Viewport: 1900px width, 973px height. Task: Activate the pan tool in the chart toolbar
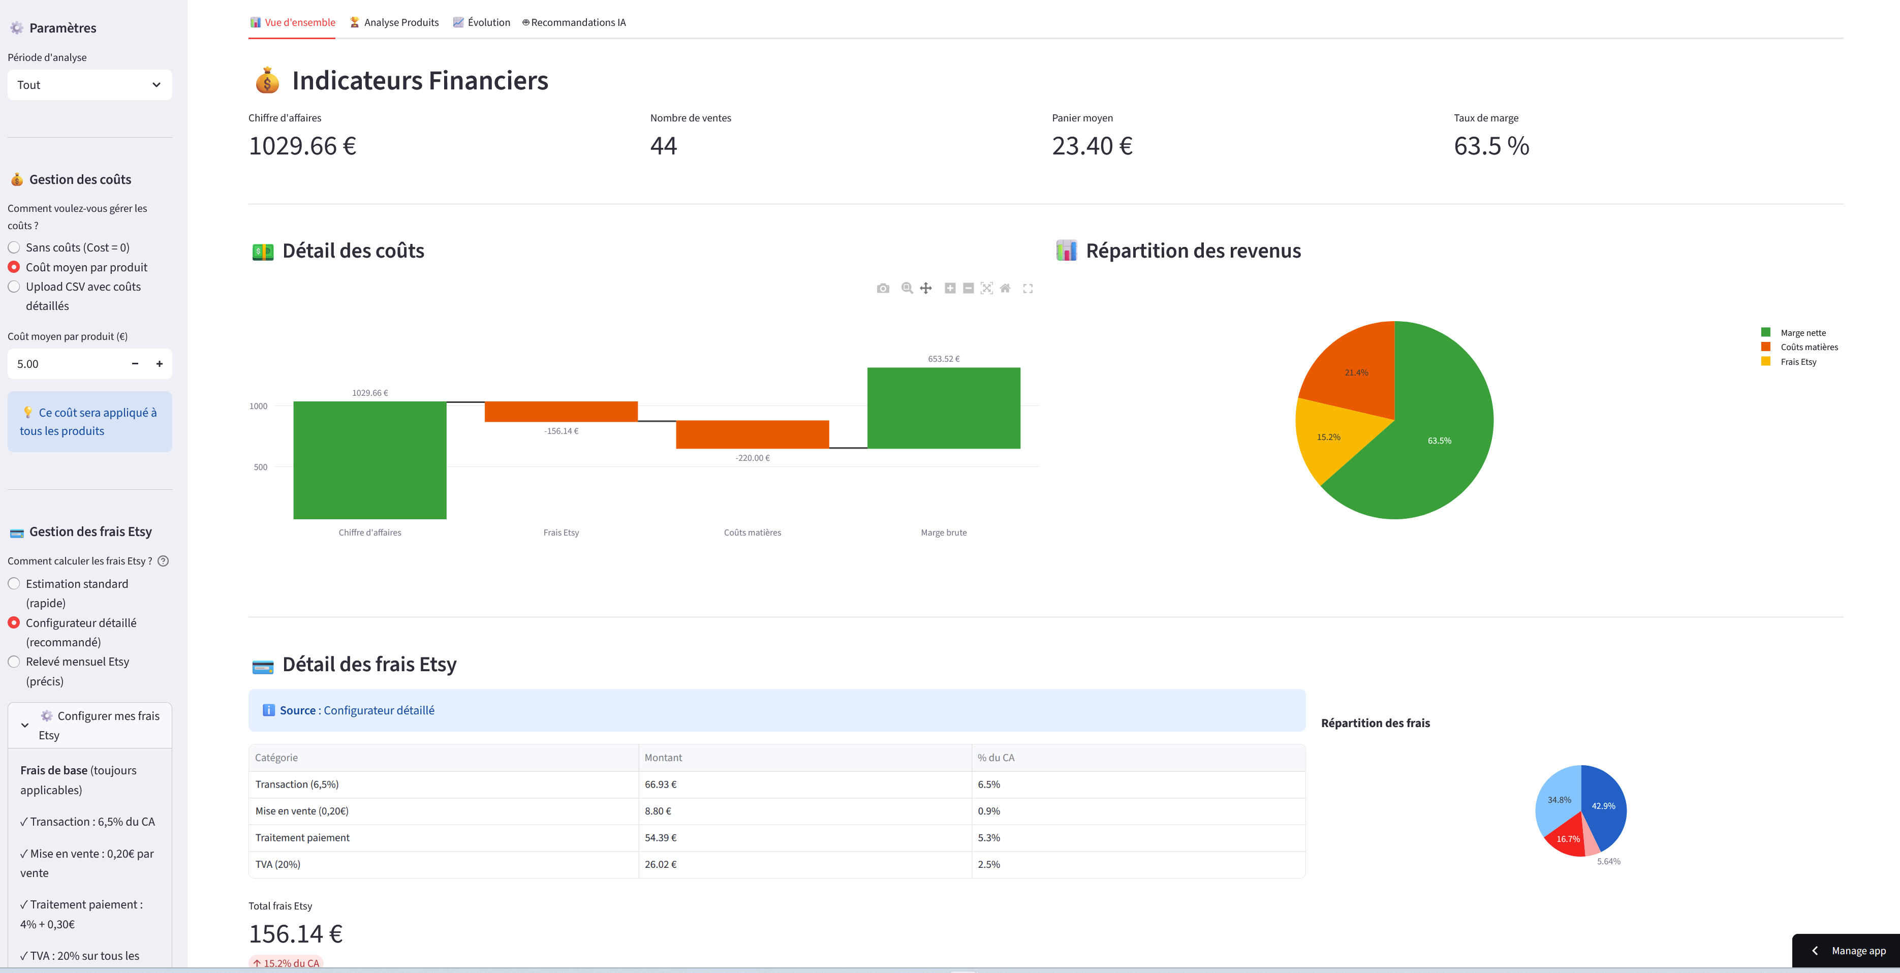[x=926, y=289]
